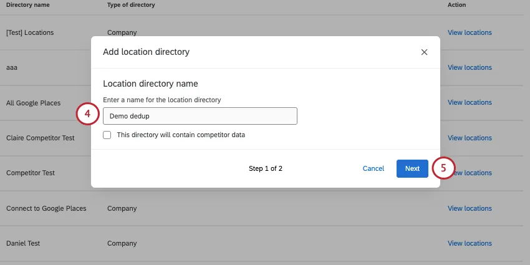530x265 pixels.
Task: Enable the competitor data checkbox
Action: click(x=107, y=135)
